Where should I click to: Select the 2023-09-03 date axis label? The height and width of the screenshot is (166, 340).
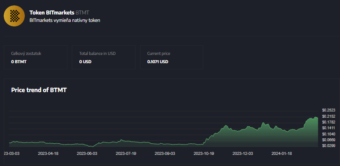click(x=165, y=153)
